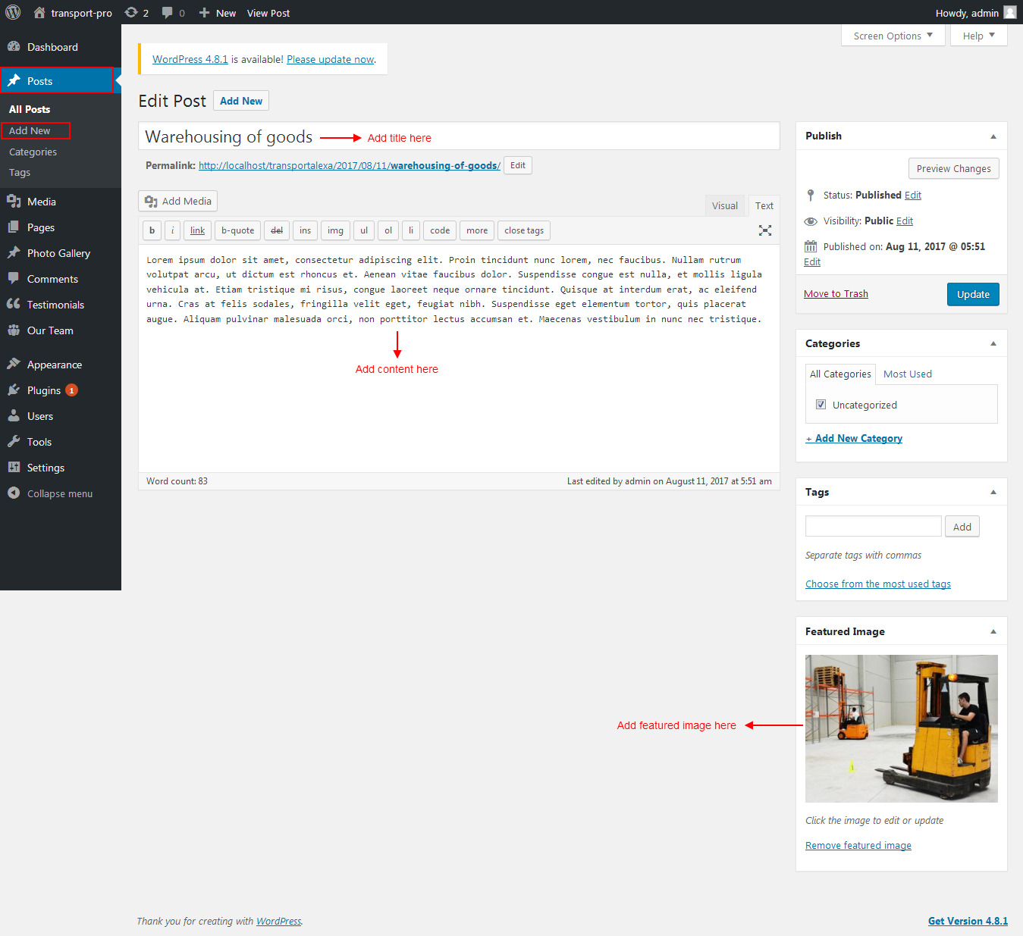Click the Pages sidebar icon

pos(14,227)
